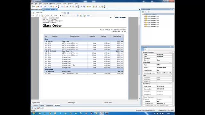This screenshot has height=115, width=205.
Task: Click the Delivery date value field
Action: click(164, 89)
